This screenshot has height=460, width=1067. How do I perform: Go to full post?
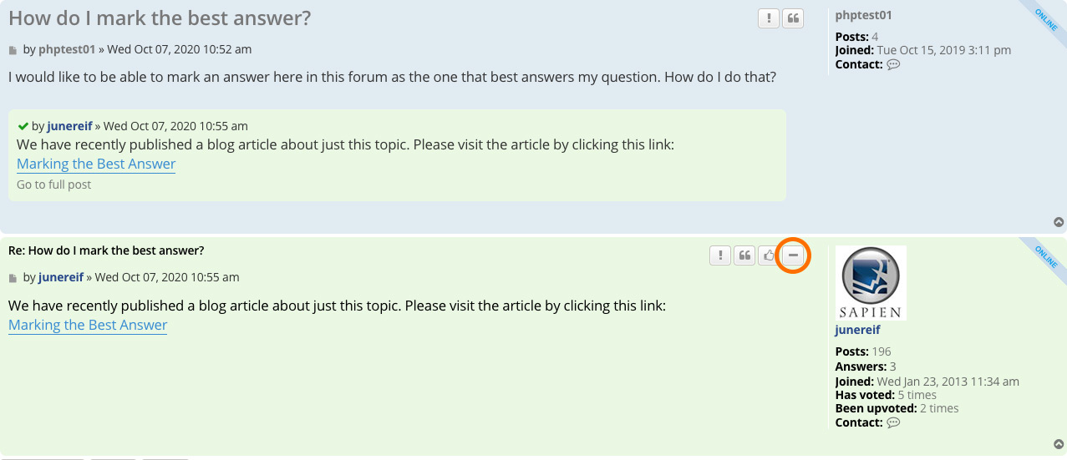coord(54,185)
